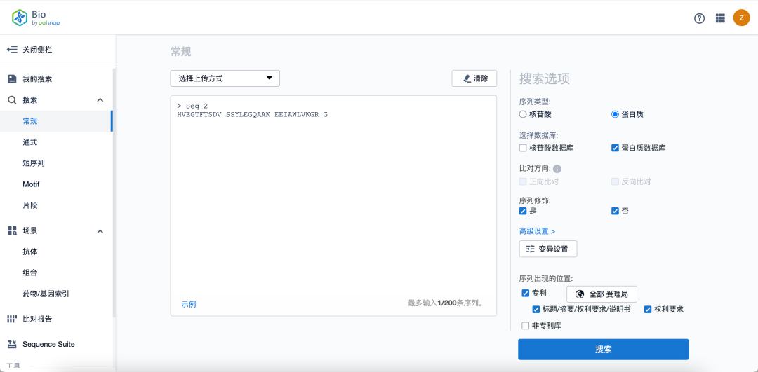Check the 核苷酸数据库 checkbox
Viewport: 758px width, 372px height.
coord(523,148)
